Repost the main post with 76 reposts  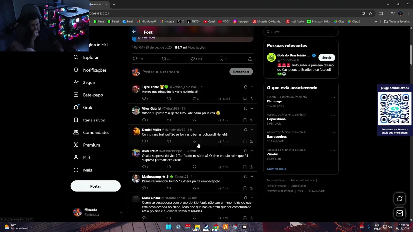click(164, 59)
